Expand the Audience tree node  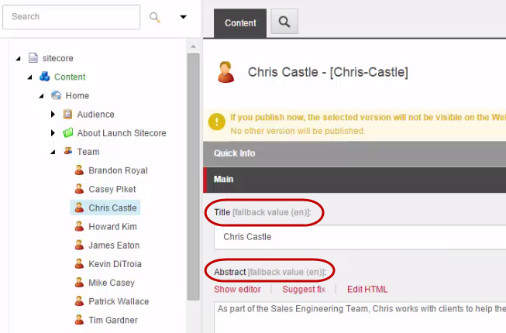[x=53, y=115]
